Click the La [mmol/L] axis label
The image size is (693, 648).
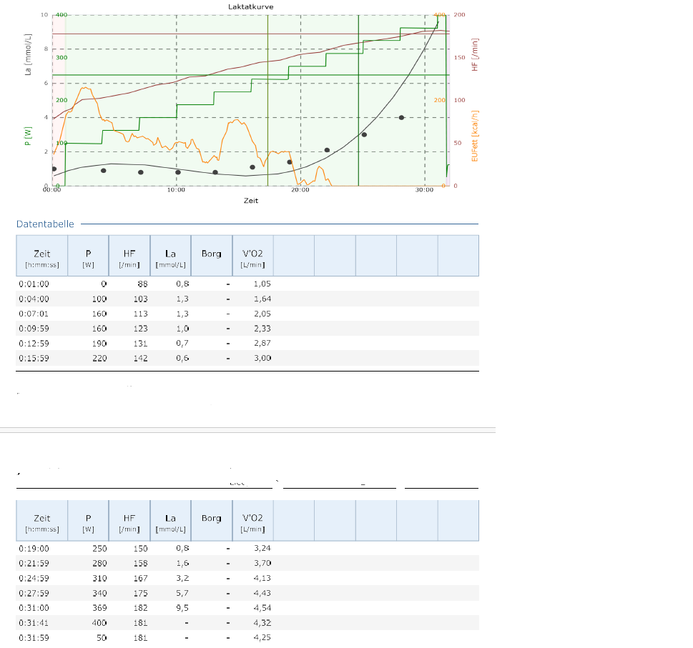pos(28,54)
